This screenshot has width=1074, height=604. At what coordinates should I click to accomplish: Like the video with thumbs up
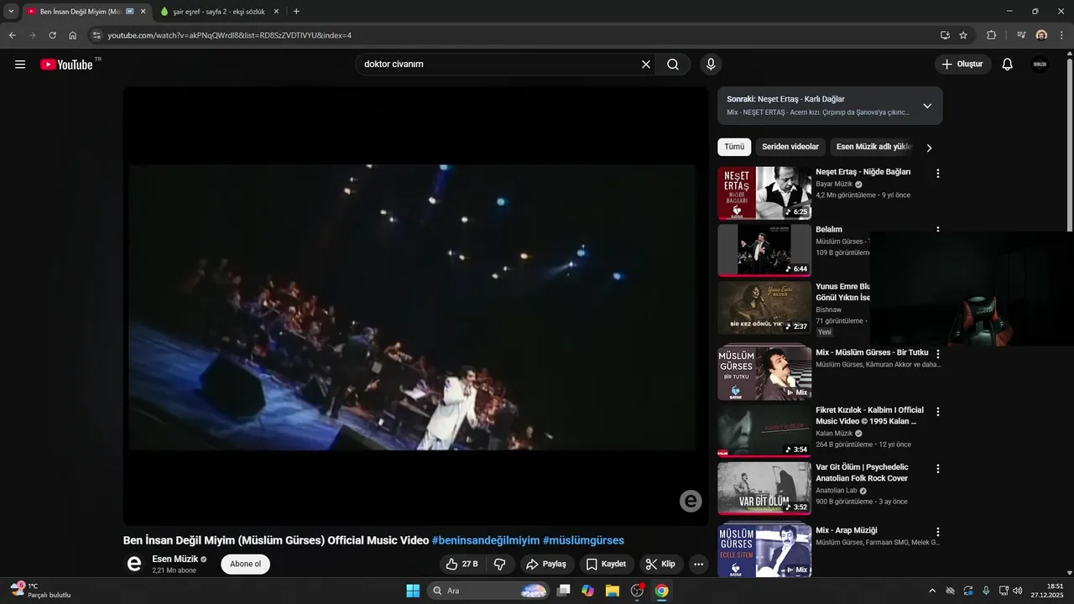tap(461, 564)
